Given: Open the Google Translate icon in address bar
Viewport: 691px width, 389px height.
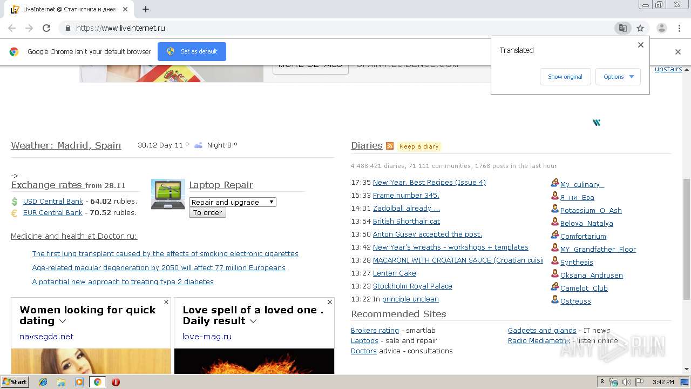Looking at the screenshot, I should point(622,28).
